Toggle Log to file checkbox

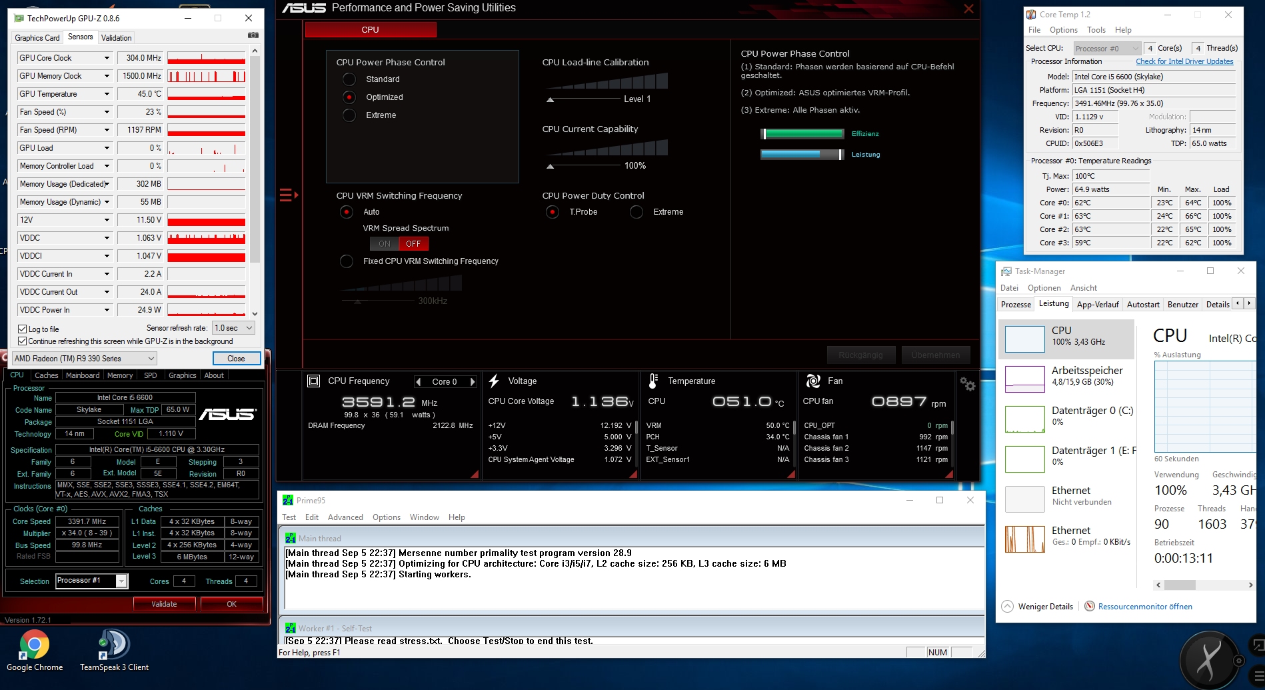coord(22,329)
